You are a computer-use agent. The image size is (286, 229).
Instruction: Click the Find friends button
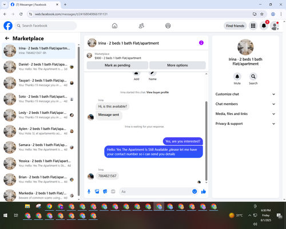click(235, 26)
